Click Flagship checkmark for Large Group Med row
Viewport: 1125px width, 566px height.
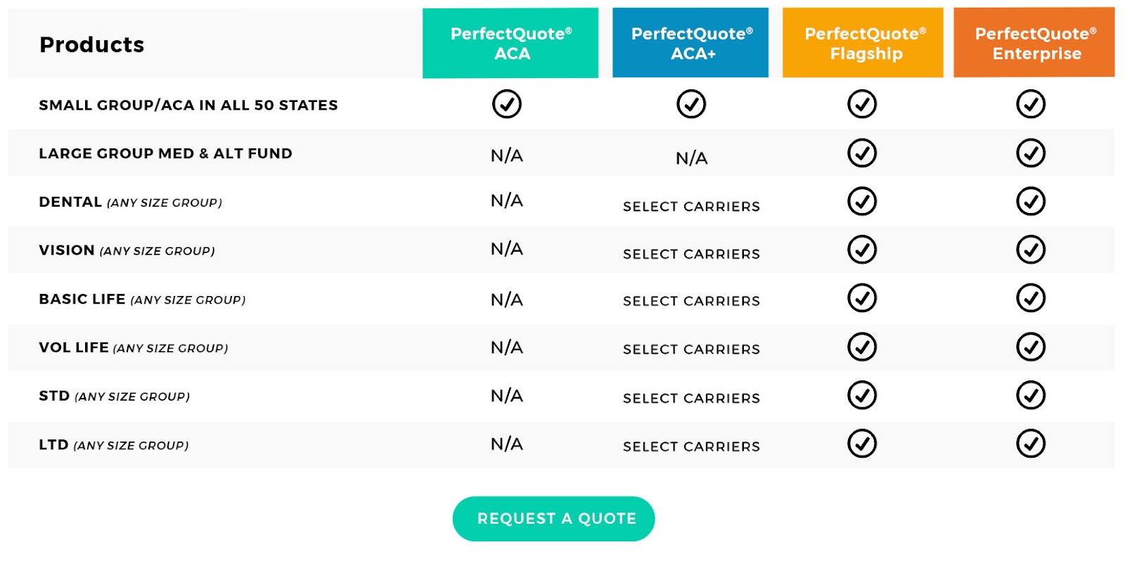point(862,153)
